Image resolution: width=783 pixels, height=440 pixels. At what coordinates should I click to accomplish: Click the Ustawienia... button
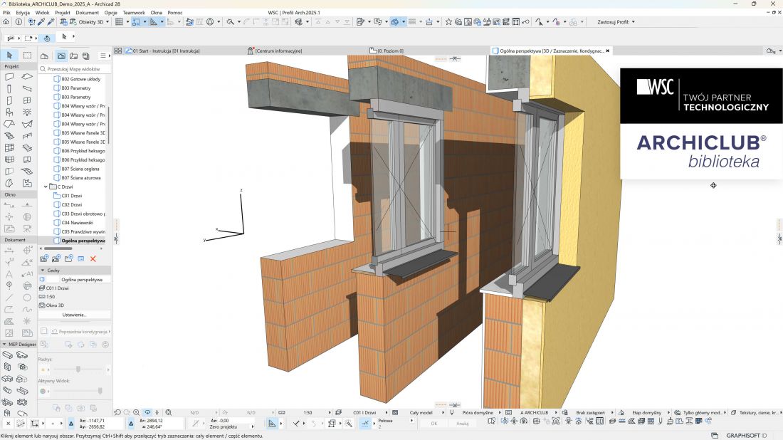coord(75,315)
